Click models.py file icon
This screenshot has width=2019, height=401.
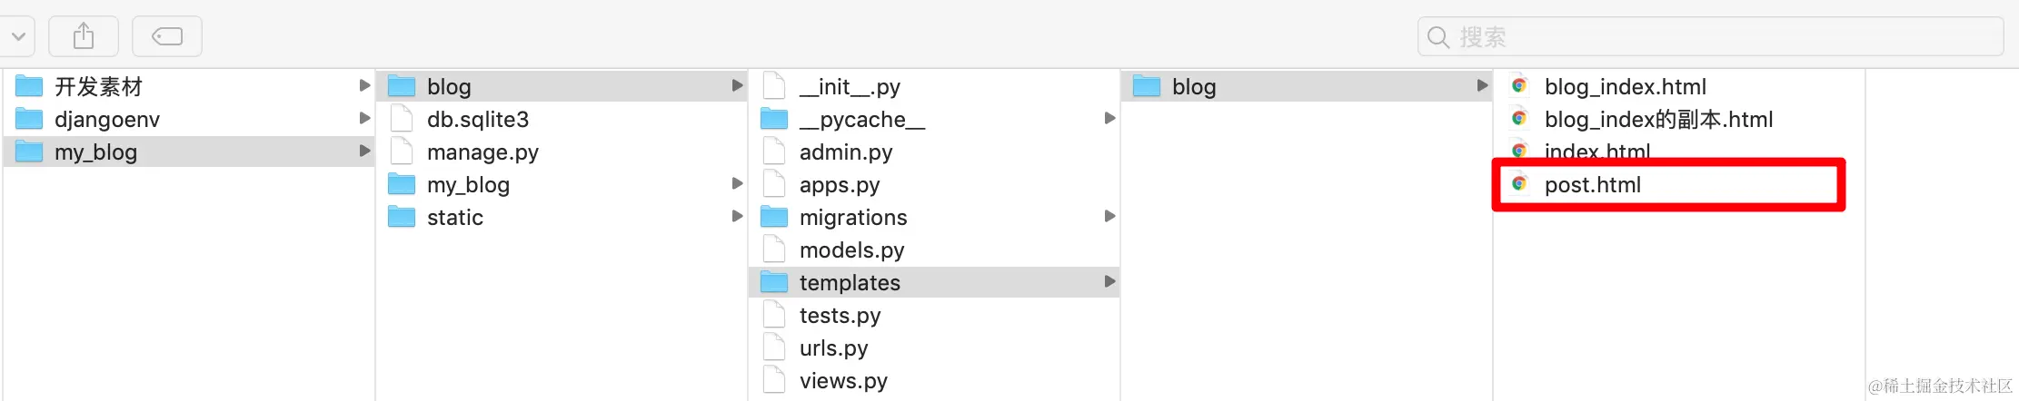(774, 249)
